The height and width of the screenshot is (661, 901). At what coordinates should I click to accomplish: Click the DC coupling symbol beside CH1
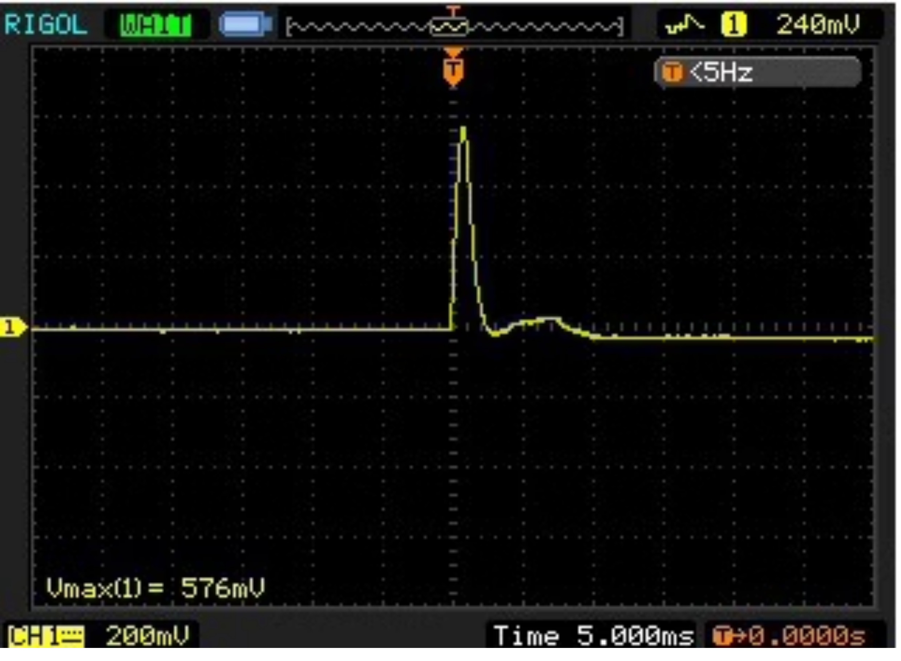72,636
